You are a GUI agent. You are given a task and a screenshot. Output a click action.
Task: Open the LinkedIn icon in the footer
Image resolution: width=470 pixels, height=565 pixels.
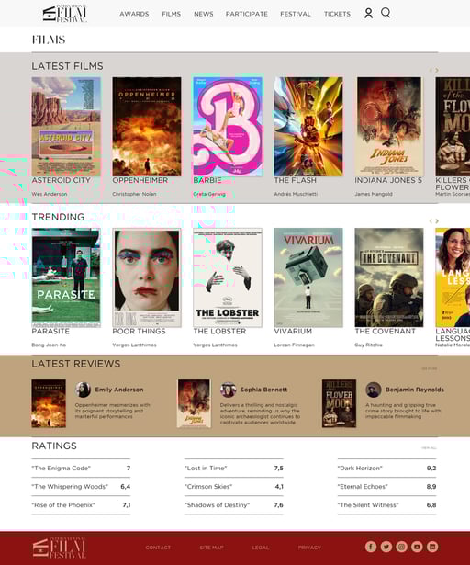point(432,547)
